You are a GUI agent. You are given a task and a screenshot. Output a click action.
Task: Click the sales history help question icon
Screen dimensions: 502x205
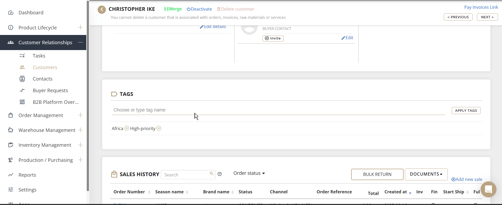point(220,174)
